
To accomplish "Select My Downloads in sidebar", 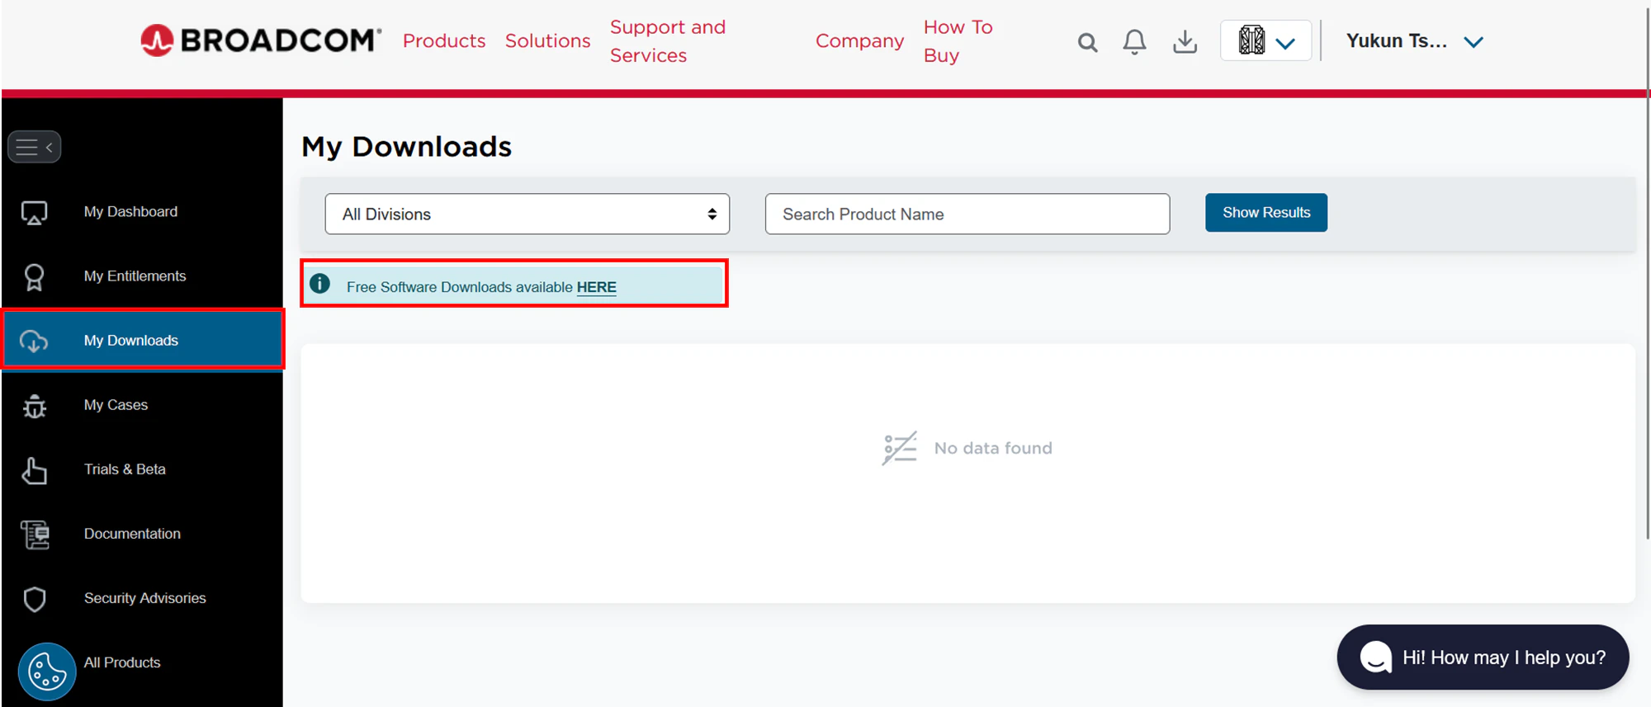I will [x=142, y=340].
